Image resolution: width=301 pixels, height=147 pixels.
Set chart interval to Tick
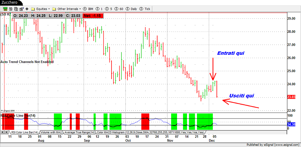(145, 9)
